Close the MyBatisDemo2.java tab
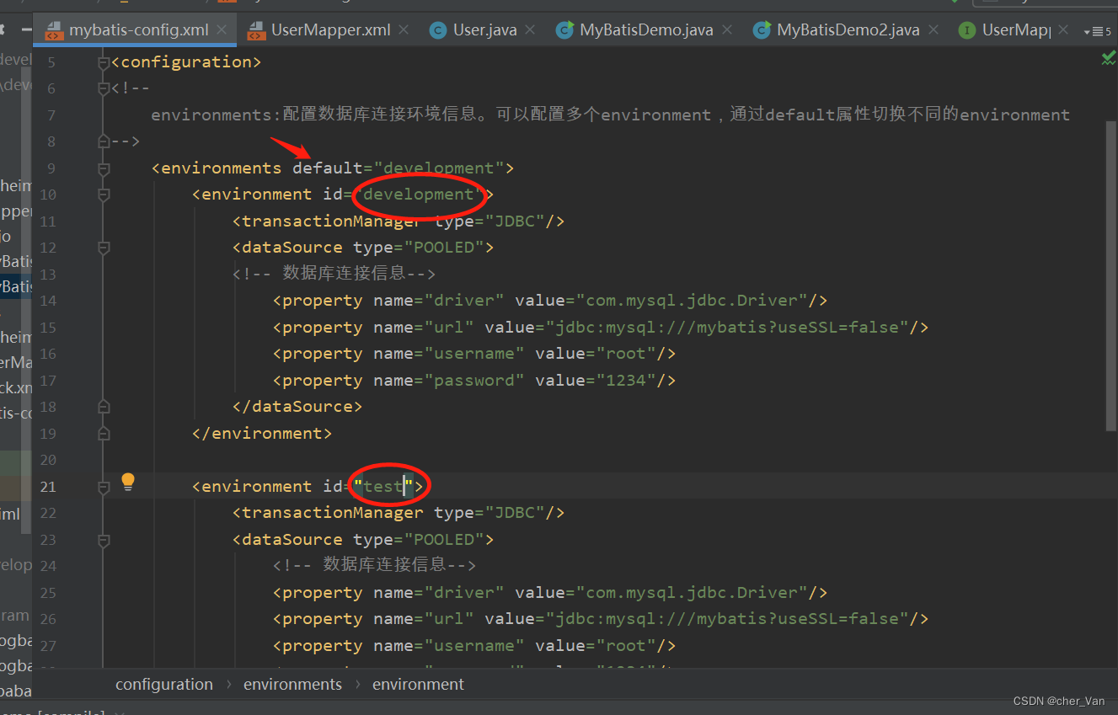 [933, 30]
